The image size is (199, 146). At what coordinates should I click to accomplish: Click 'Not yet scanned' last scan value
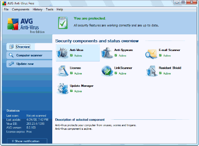pos(36,115)
